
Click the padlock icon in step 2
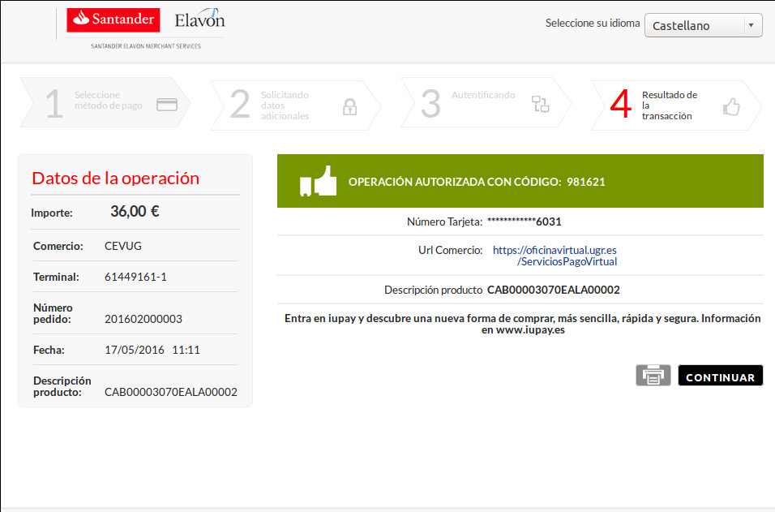point(349,106)
